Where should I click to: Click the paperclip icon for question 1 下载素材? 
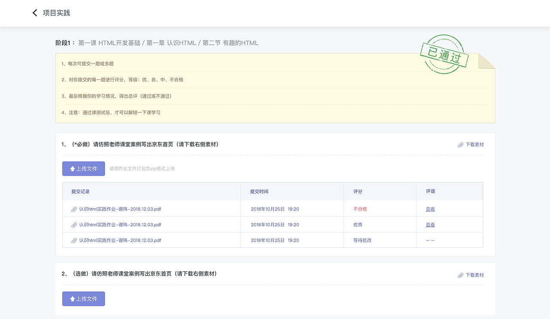(461, 145)
